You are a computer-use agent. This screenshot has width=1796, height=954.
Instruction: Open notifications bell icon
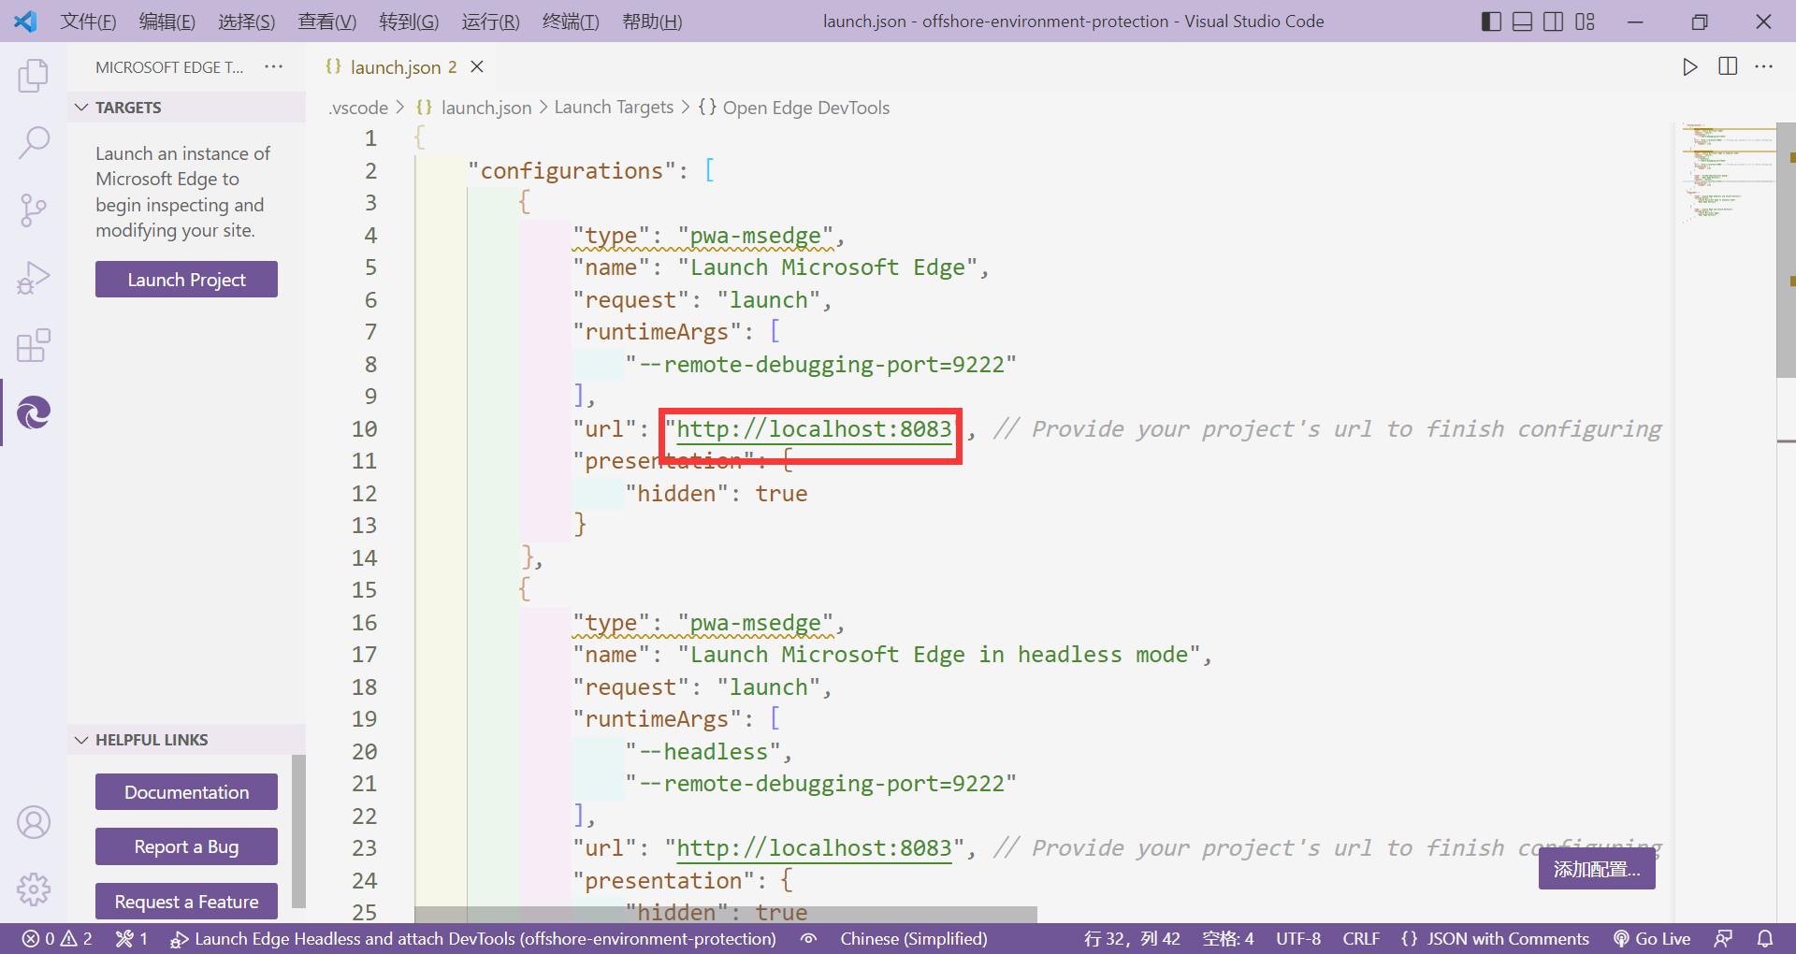click(x=1764, y=939)
